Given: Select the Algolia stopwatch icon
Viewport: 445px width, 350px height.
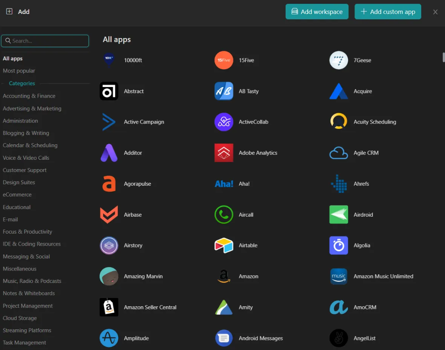Looking at the screenshot, I should [339, 245].
